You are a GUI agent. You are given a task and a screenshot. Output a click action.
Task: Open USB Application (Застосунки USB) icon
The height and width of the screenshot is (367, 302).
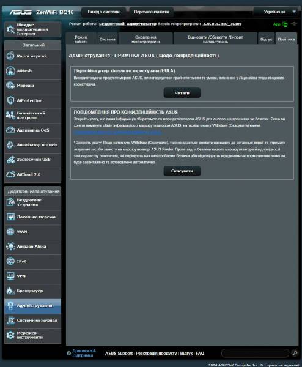pyautogui.click(x=10, y=160)
